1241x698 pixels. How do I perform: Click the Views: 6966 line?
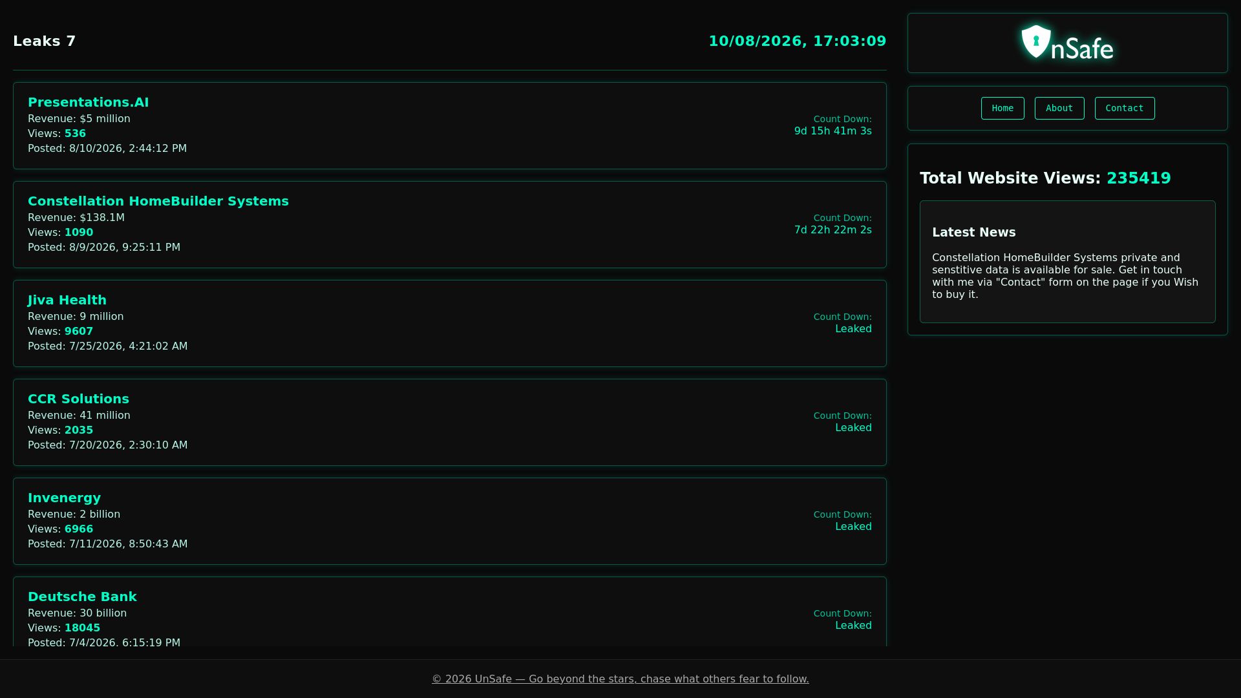coord(60,529)
